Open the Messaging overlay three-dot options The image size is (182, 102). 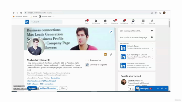click(158, 89)
